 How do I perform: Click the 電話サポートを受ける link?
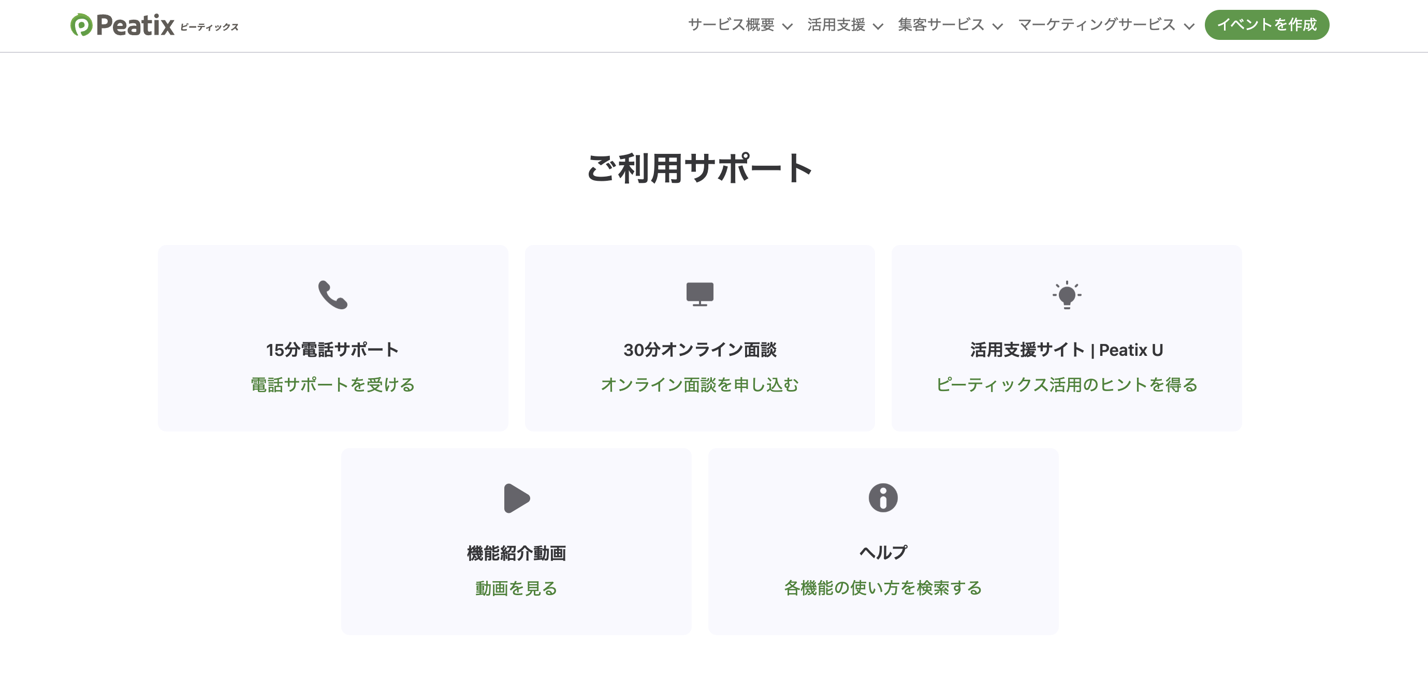(x=332, y=385)
